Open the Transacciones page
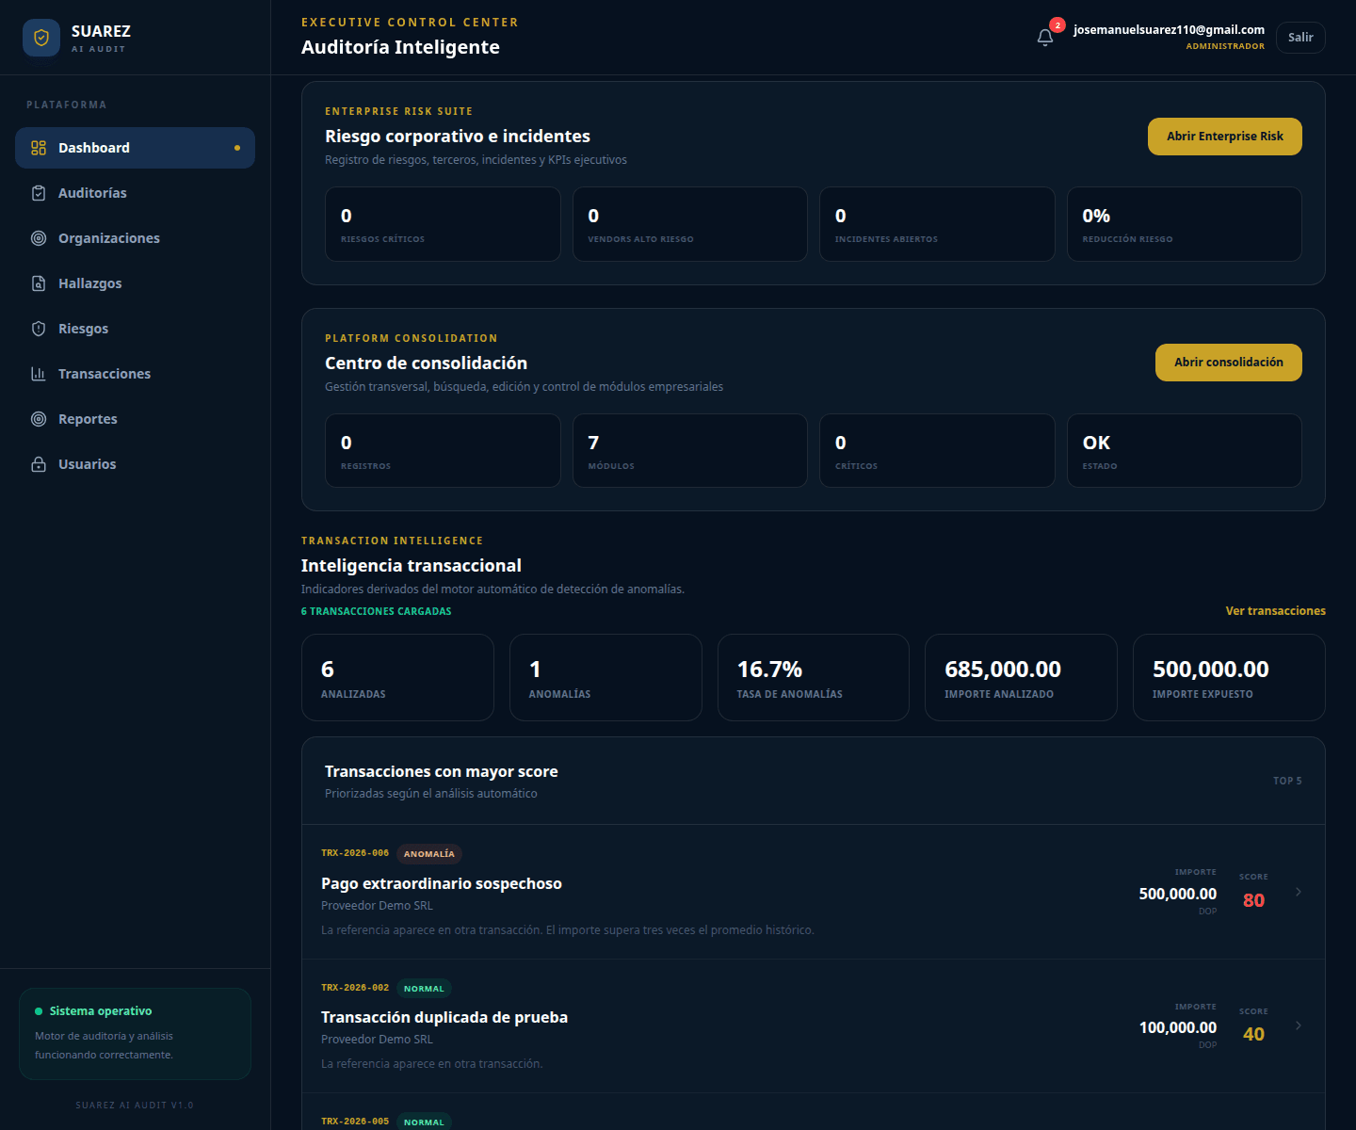The width and height of the screenshot is (1356, 1130). [135, 374]
